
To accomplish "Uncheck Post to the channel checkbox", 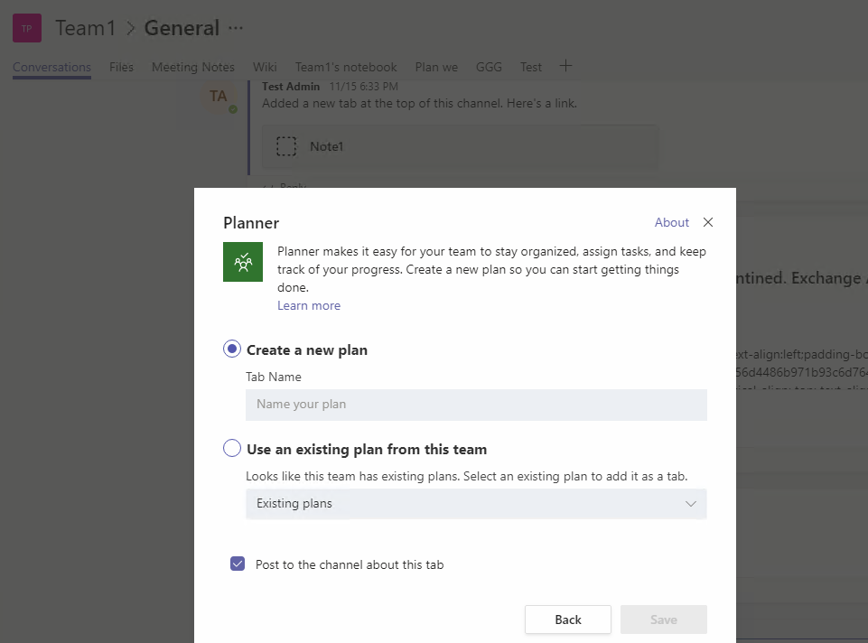I will coord(238,564).
